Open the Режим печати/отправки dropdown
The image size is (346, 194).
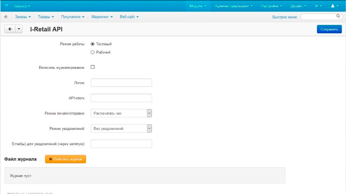click(x=121, y=113)
